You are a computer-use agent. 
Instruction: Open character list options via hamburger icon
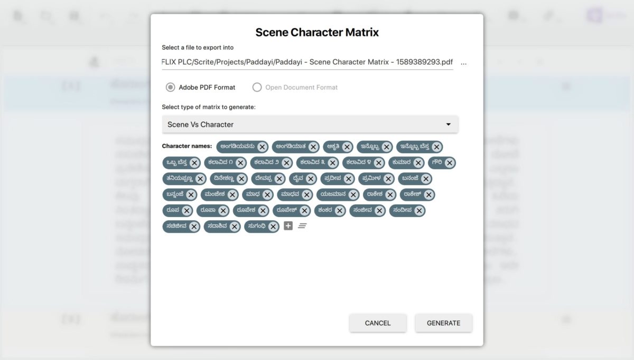[x=302, y=225]
